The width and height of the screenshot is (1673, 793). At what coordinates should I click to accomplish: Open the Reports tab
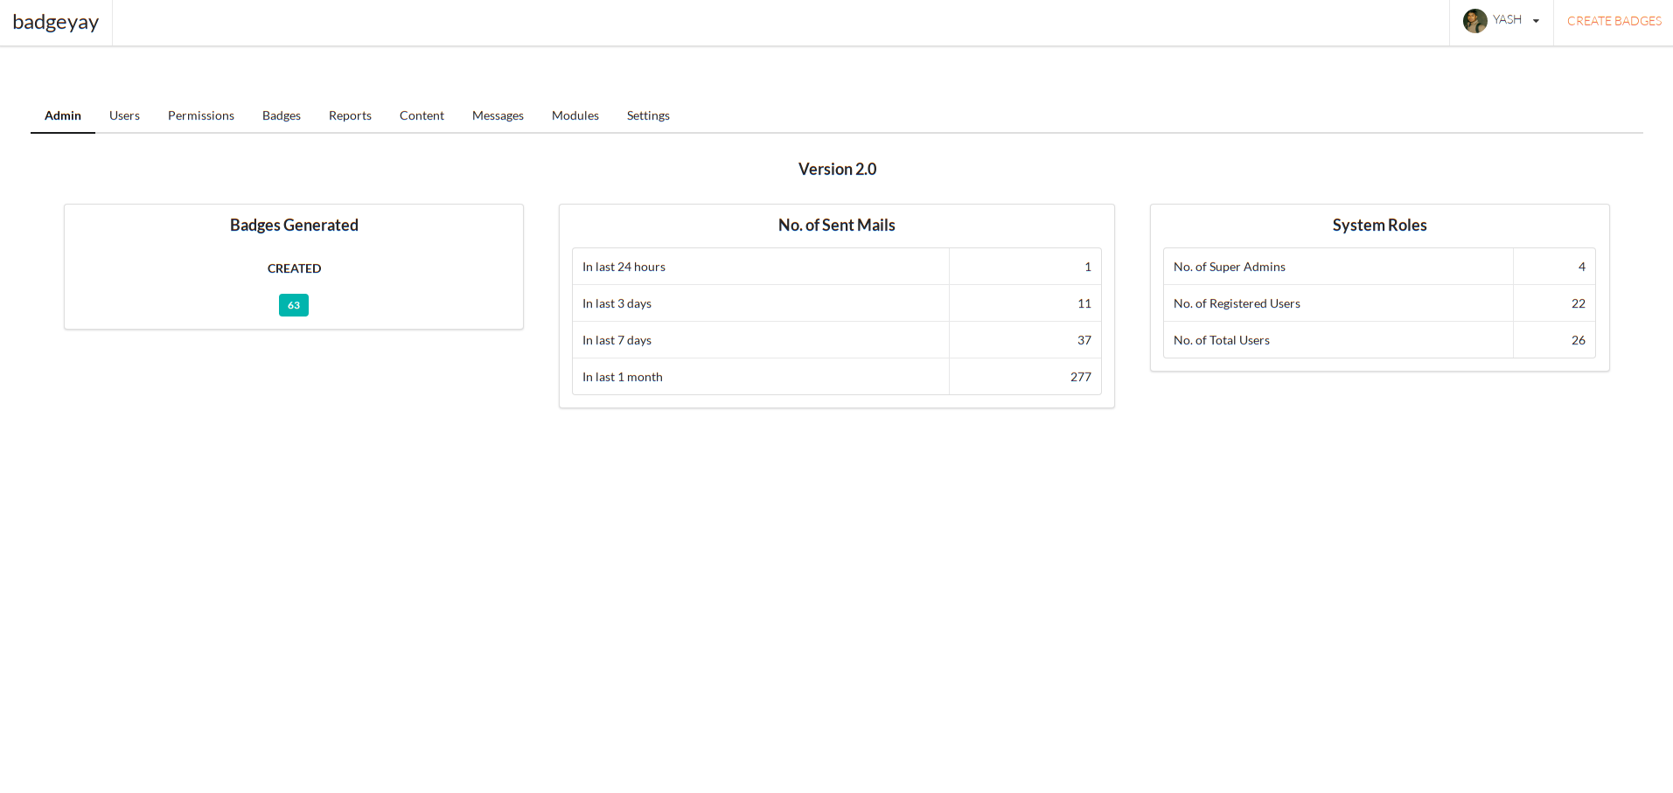pos(350,115)
